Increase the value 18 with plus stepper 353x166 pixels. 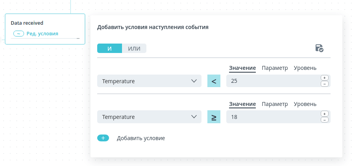324,114
